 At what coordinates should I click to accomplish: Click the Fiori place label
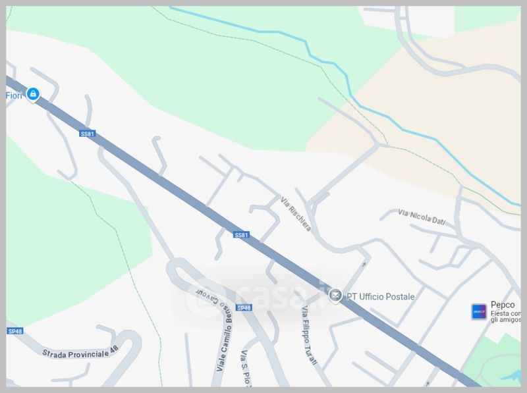(14, 95)
